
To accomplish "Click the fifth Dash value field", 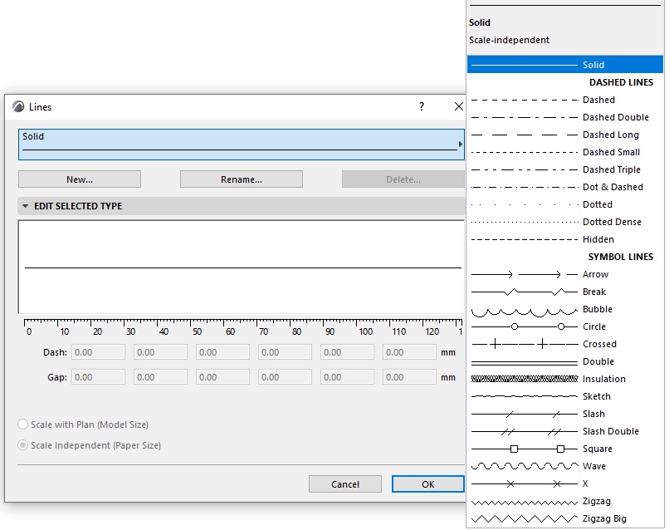I will tap(347, 352).
